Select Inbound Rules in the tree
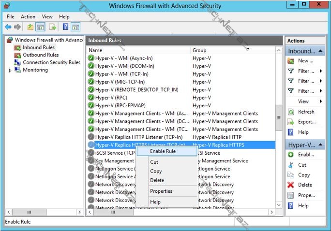Screen dimensions: 331x231 coord(38,47)
